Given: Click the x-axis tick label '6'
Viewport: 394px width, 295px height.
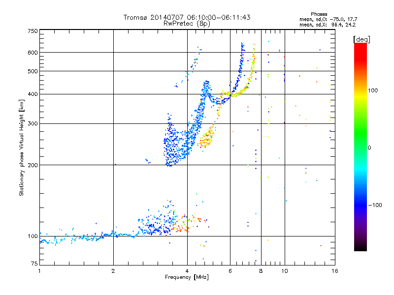Looking at the screenshot, I should pyautogui.click(x=230, y=271).
